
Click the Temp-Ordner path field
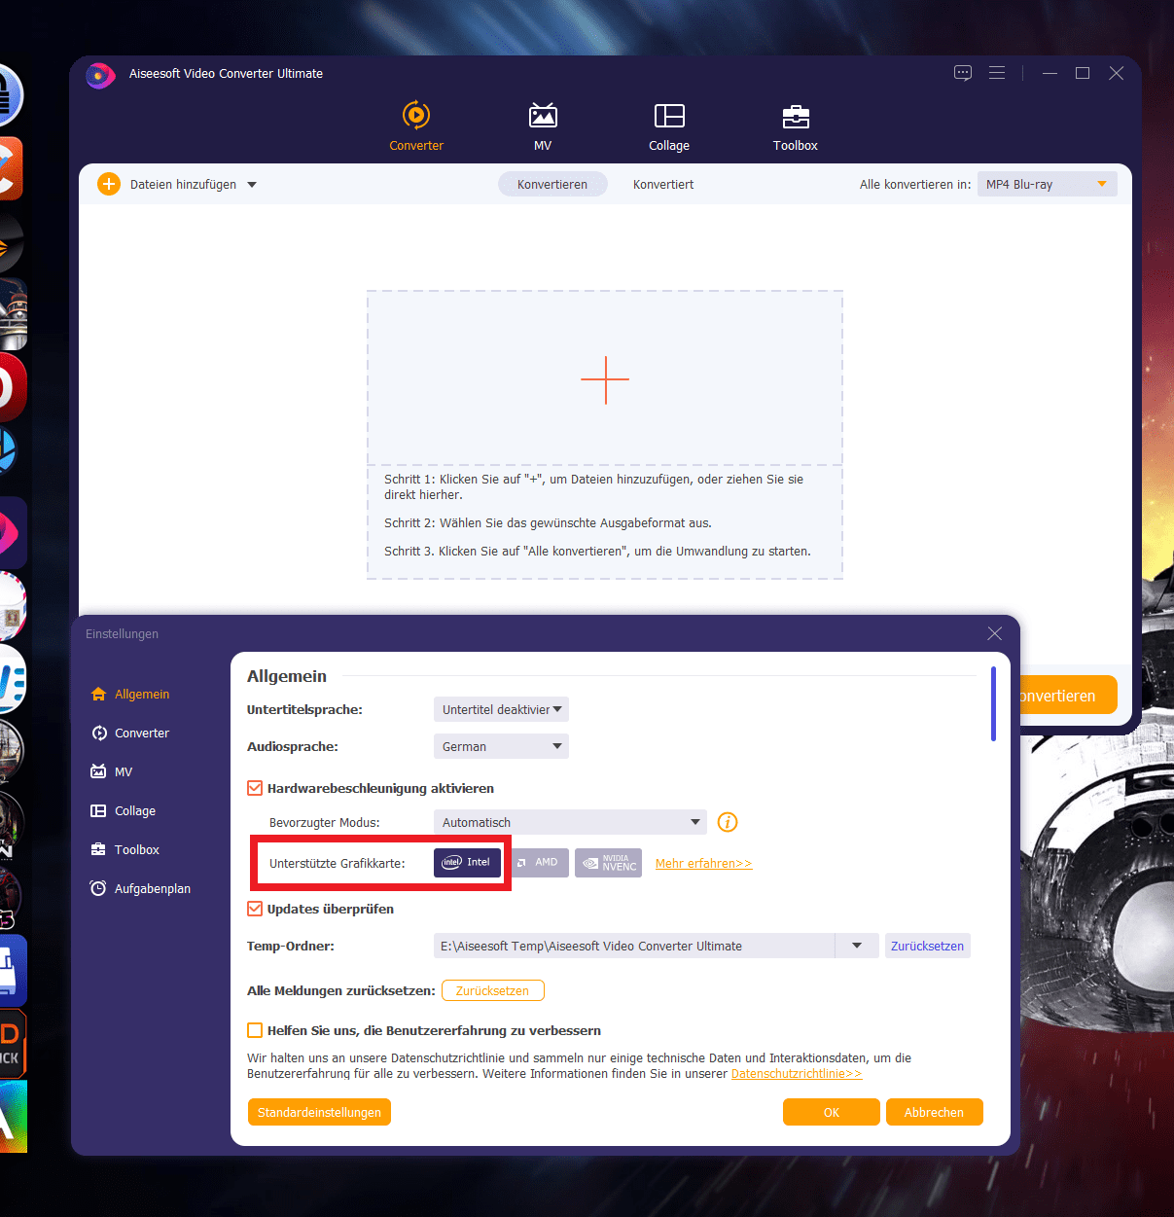[634, 946]
